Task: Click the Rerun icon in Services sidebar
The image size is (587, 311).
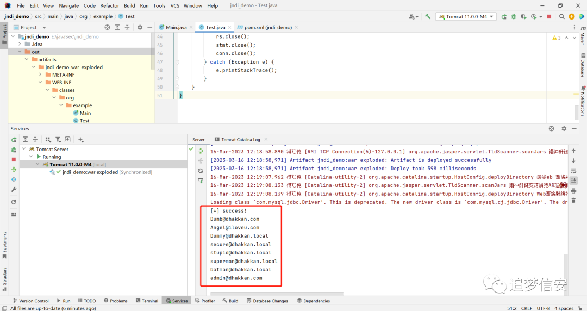Action: point(14,140)
